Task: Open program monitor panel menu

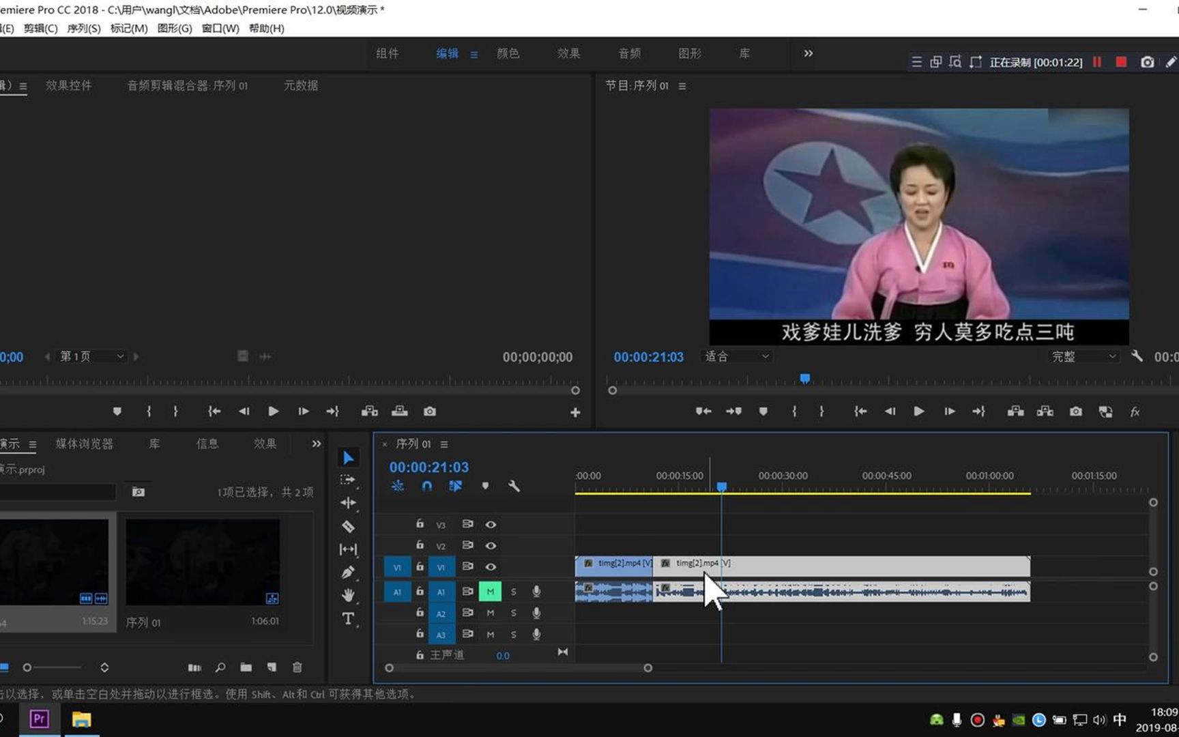Action: point(682,86)
